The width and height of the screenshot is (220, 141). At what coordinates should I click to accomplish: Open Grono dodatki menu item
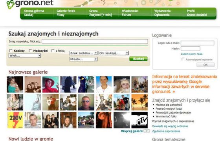coord(197,15)
